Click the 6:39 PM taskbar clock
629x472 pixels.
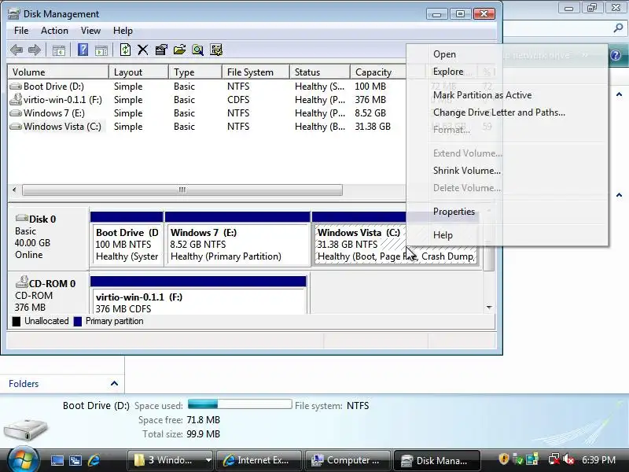(x=598, y=460)
